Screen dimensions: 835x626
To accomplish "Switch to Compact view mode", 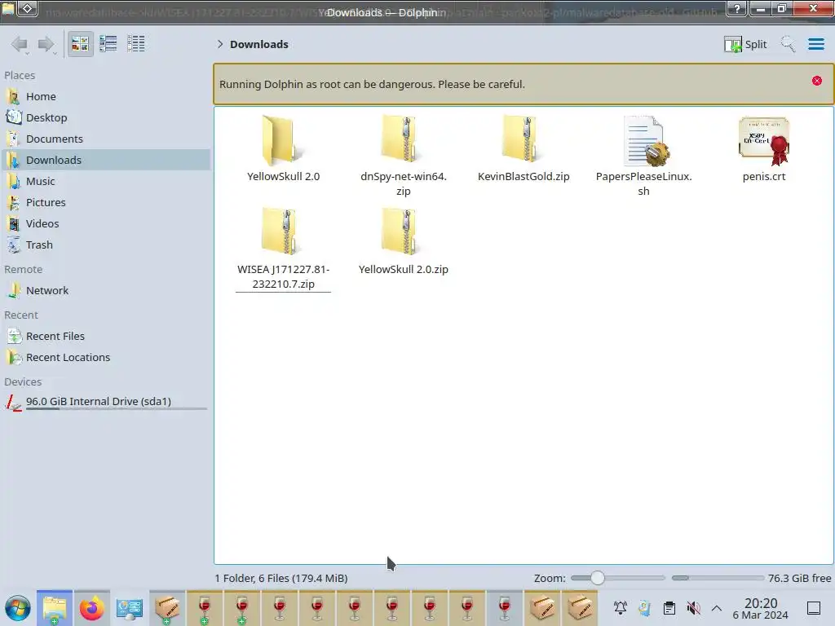I will pyautogui.click(x=108, y=44).
